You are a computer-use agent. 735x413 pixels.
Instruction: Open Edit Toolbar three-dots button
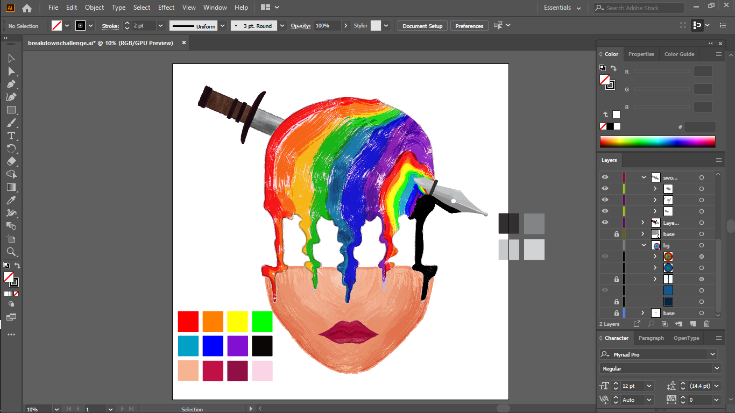(11, 334)
